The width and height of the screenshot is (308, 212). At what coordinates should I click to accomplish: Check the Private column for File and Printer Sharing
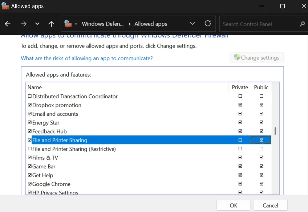tap(240, 140)
